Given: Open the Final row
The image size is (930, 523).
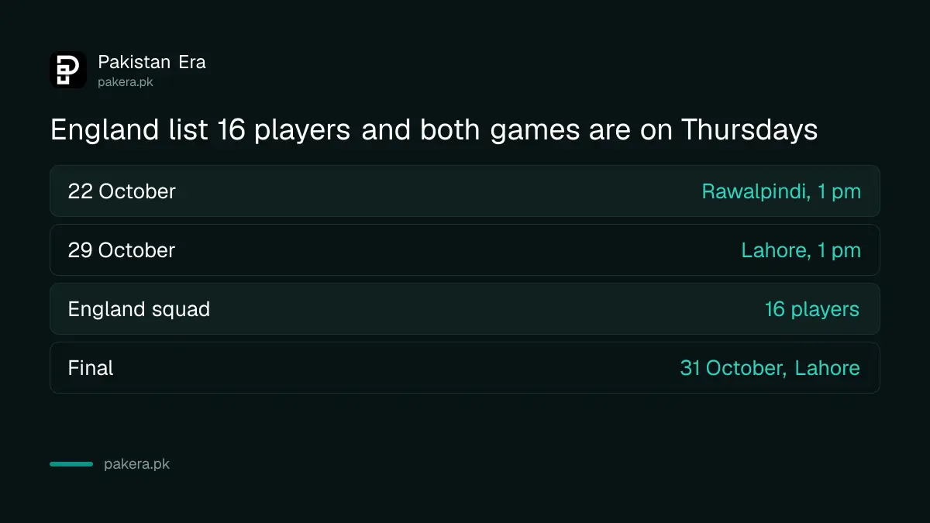Looking at the screenshot, I should pyautogui.click(x=465, y=367).
